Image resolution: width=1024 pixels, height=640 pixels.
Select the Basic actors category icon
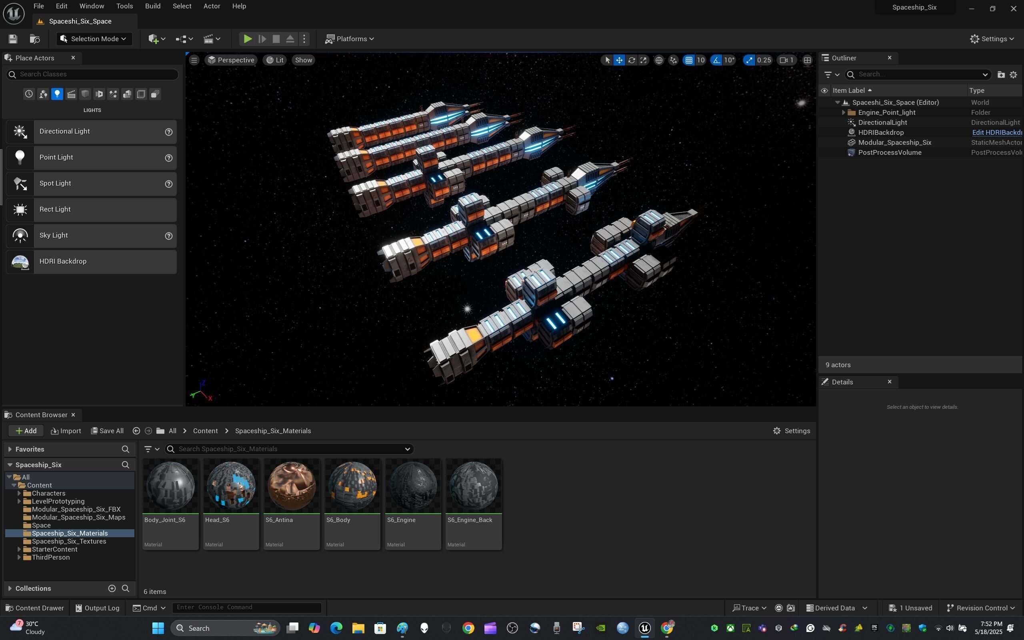[x=43, y=94]
